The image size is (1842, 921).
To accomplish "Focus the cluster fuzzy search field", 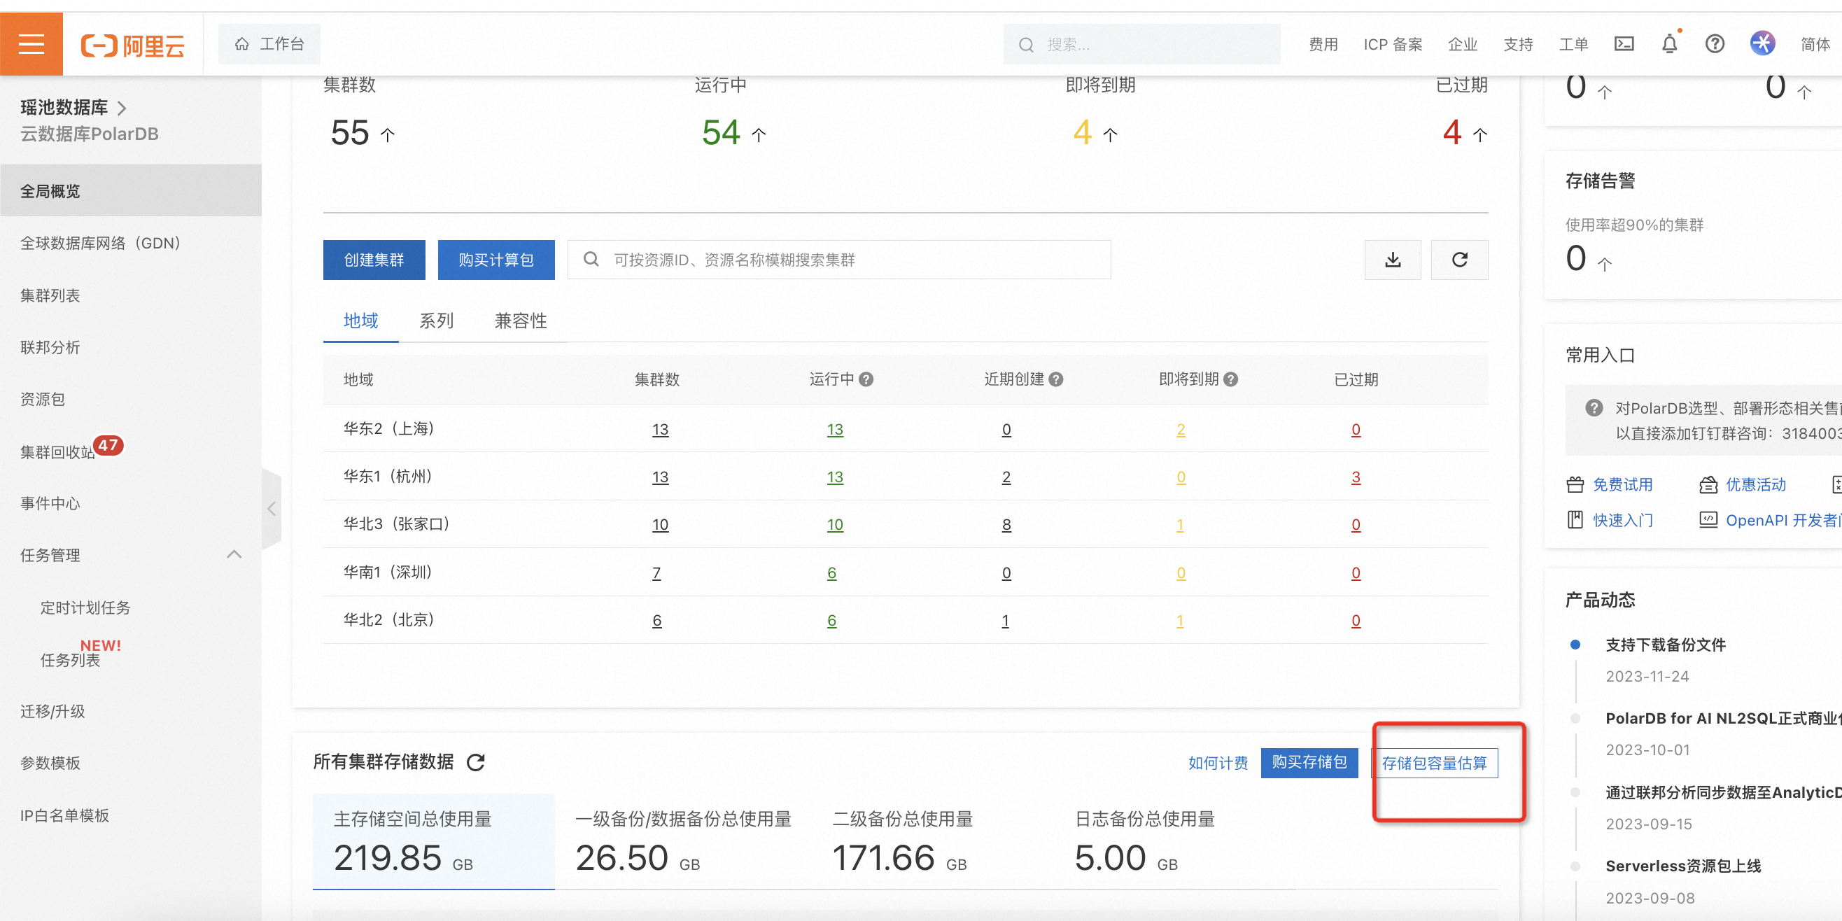I will [840, 260].
